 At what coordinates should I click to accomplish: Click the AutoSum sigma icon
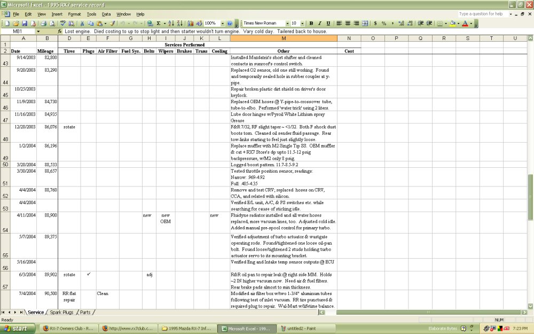(159, 23)
